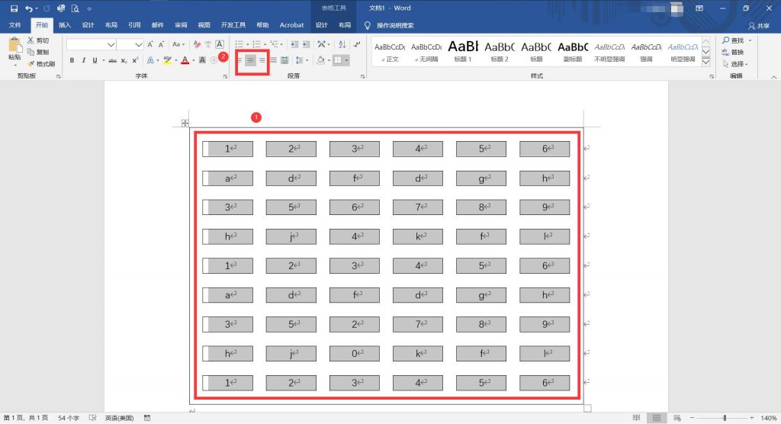Click the Save icon in title bar

(x=14, y=8)
